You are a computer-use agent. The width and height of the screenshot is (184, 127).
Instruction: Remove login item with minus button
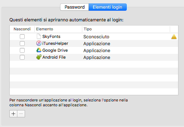[21, 114]
